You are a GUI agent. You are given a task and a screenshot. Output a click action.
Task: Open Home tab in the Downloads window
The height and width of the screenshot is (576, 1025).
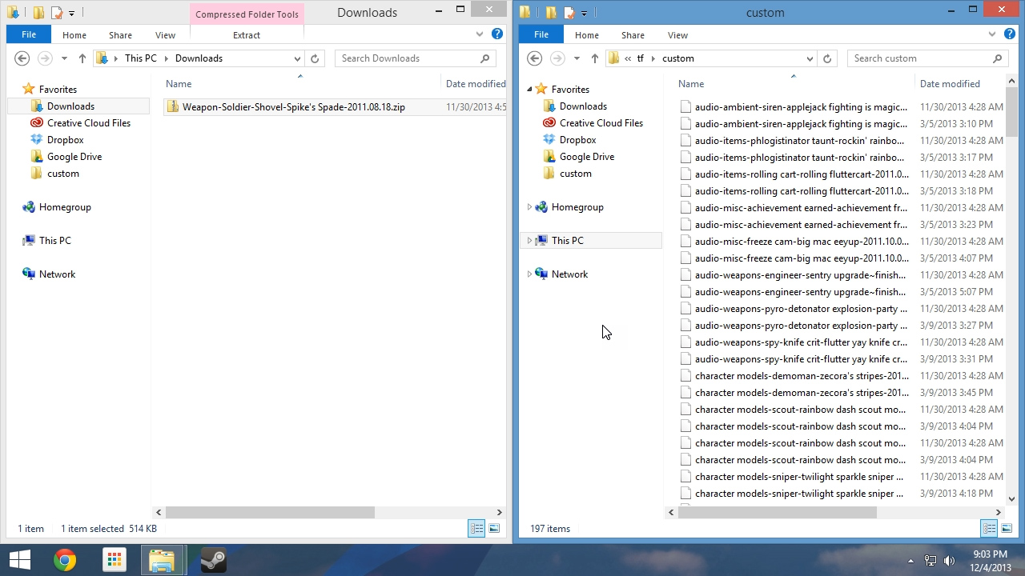(x=74, y=34)
